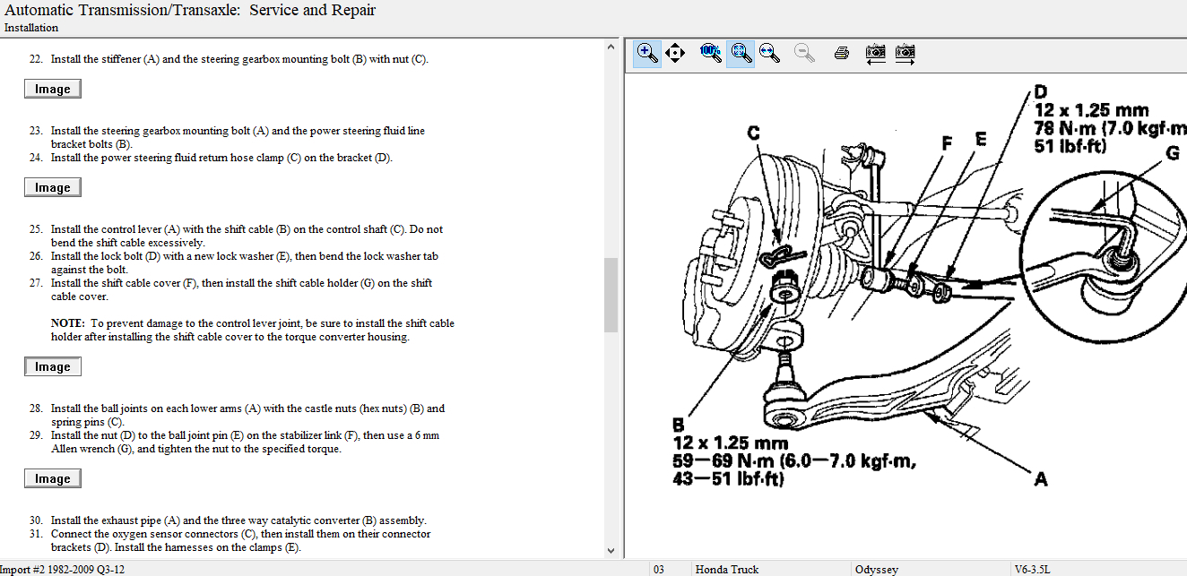Click step 29 stabilizer link nut text
This screenshot has width=1187, height=576.
pyautogui.click(x=245, y=442)
